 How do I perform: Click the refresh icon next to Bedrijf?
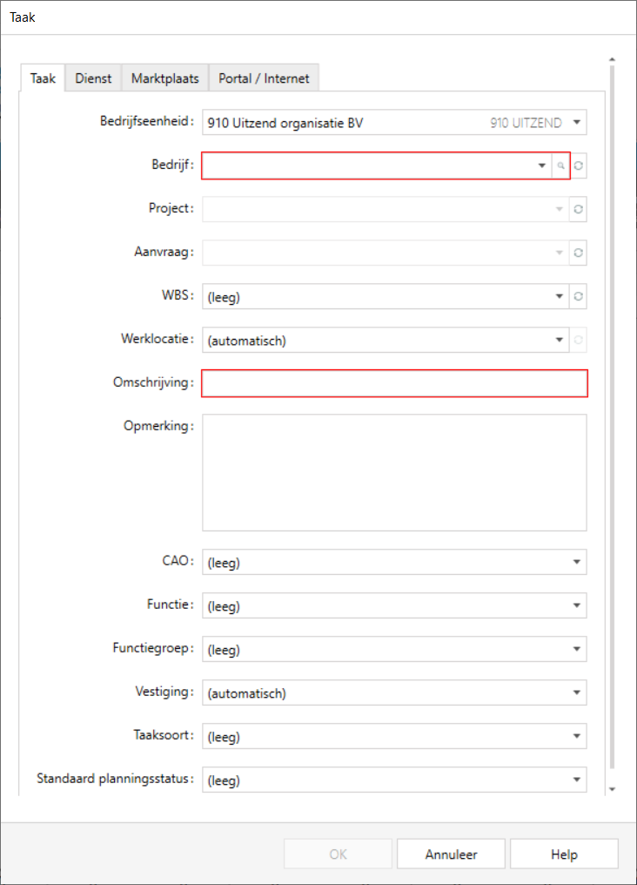(x=579, y=166)
